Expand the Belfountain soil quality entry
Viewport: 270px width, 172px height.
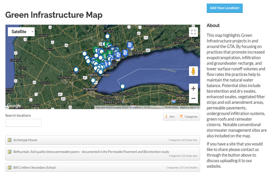(102, 153)
